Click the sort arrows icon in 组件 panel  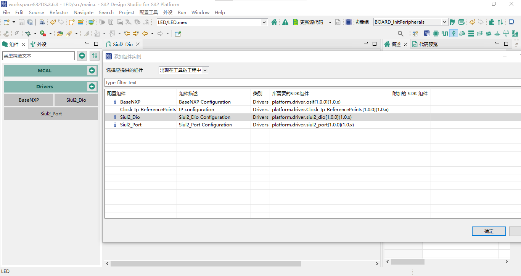95,56
